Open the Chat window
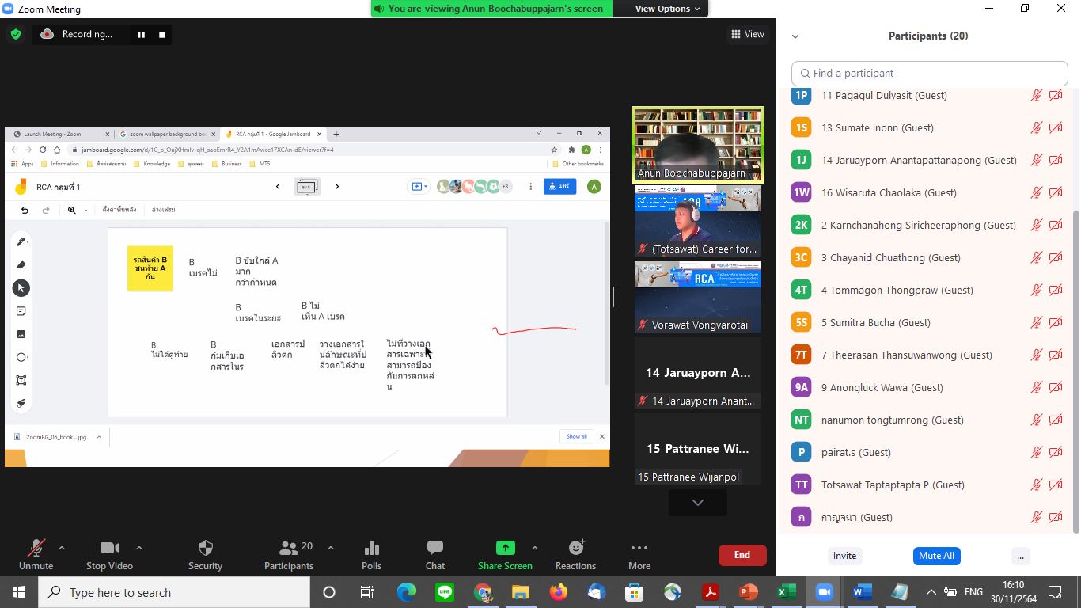Viewport: 1081px width, 608px height. [x=434, y=549]
